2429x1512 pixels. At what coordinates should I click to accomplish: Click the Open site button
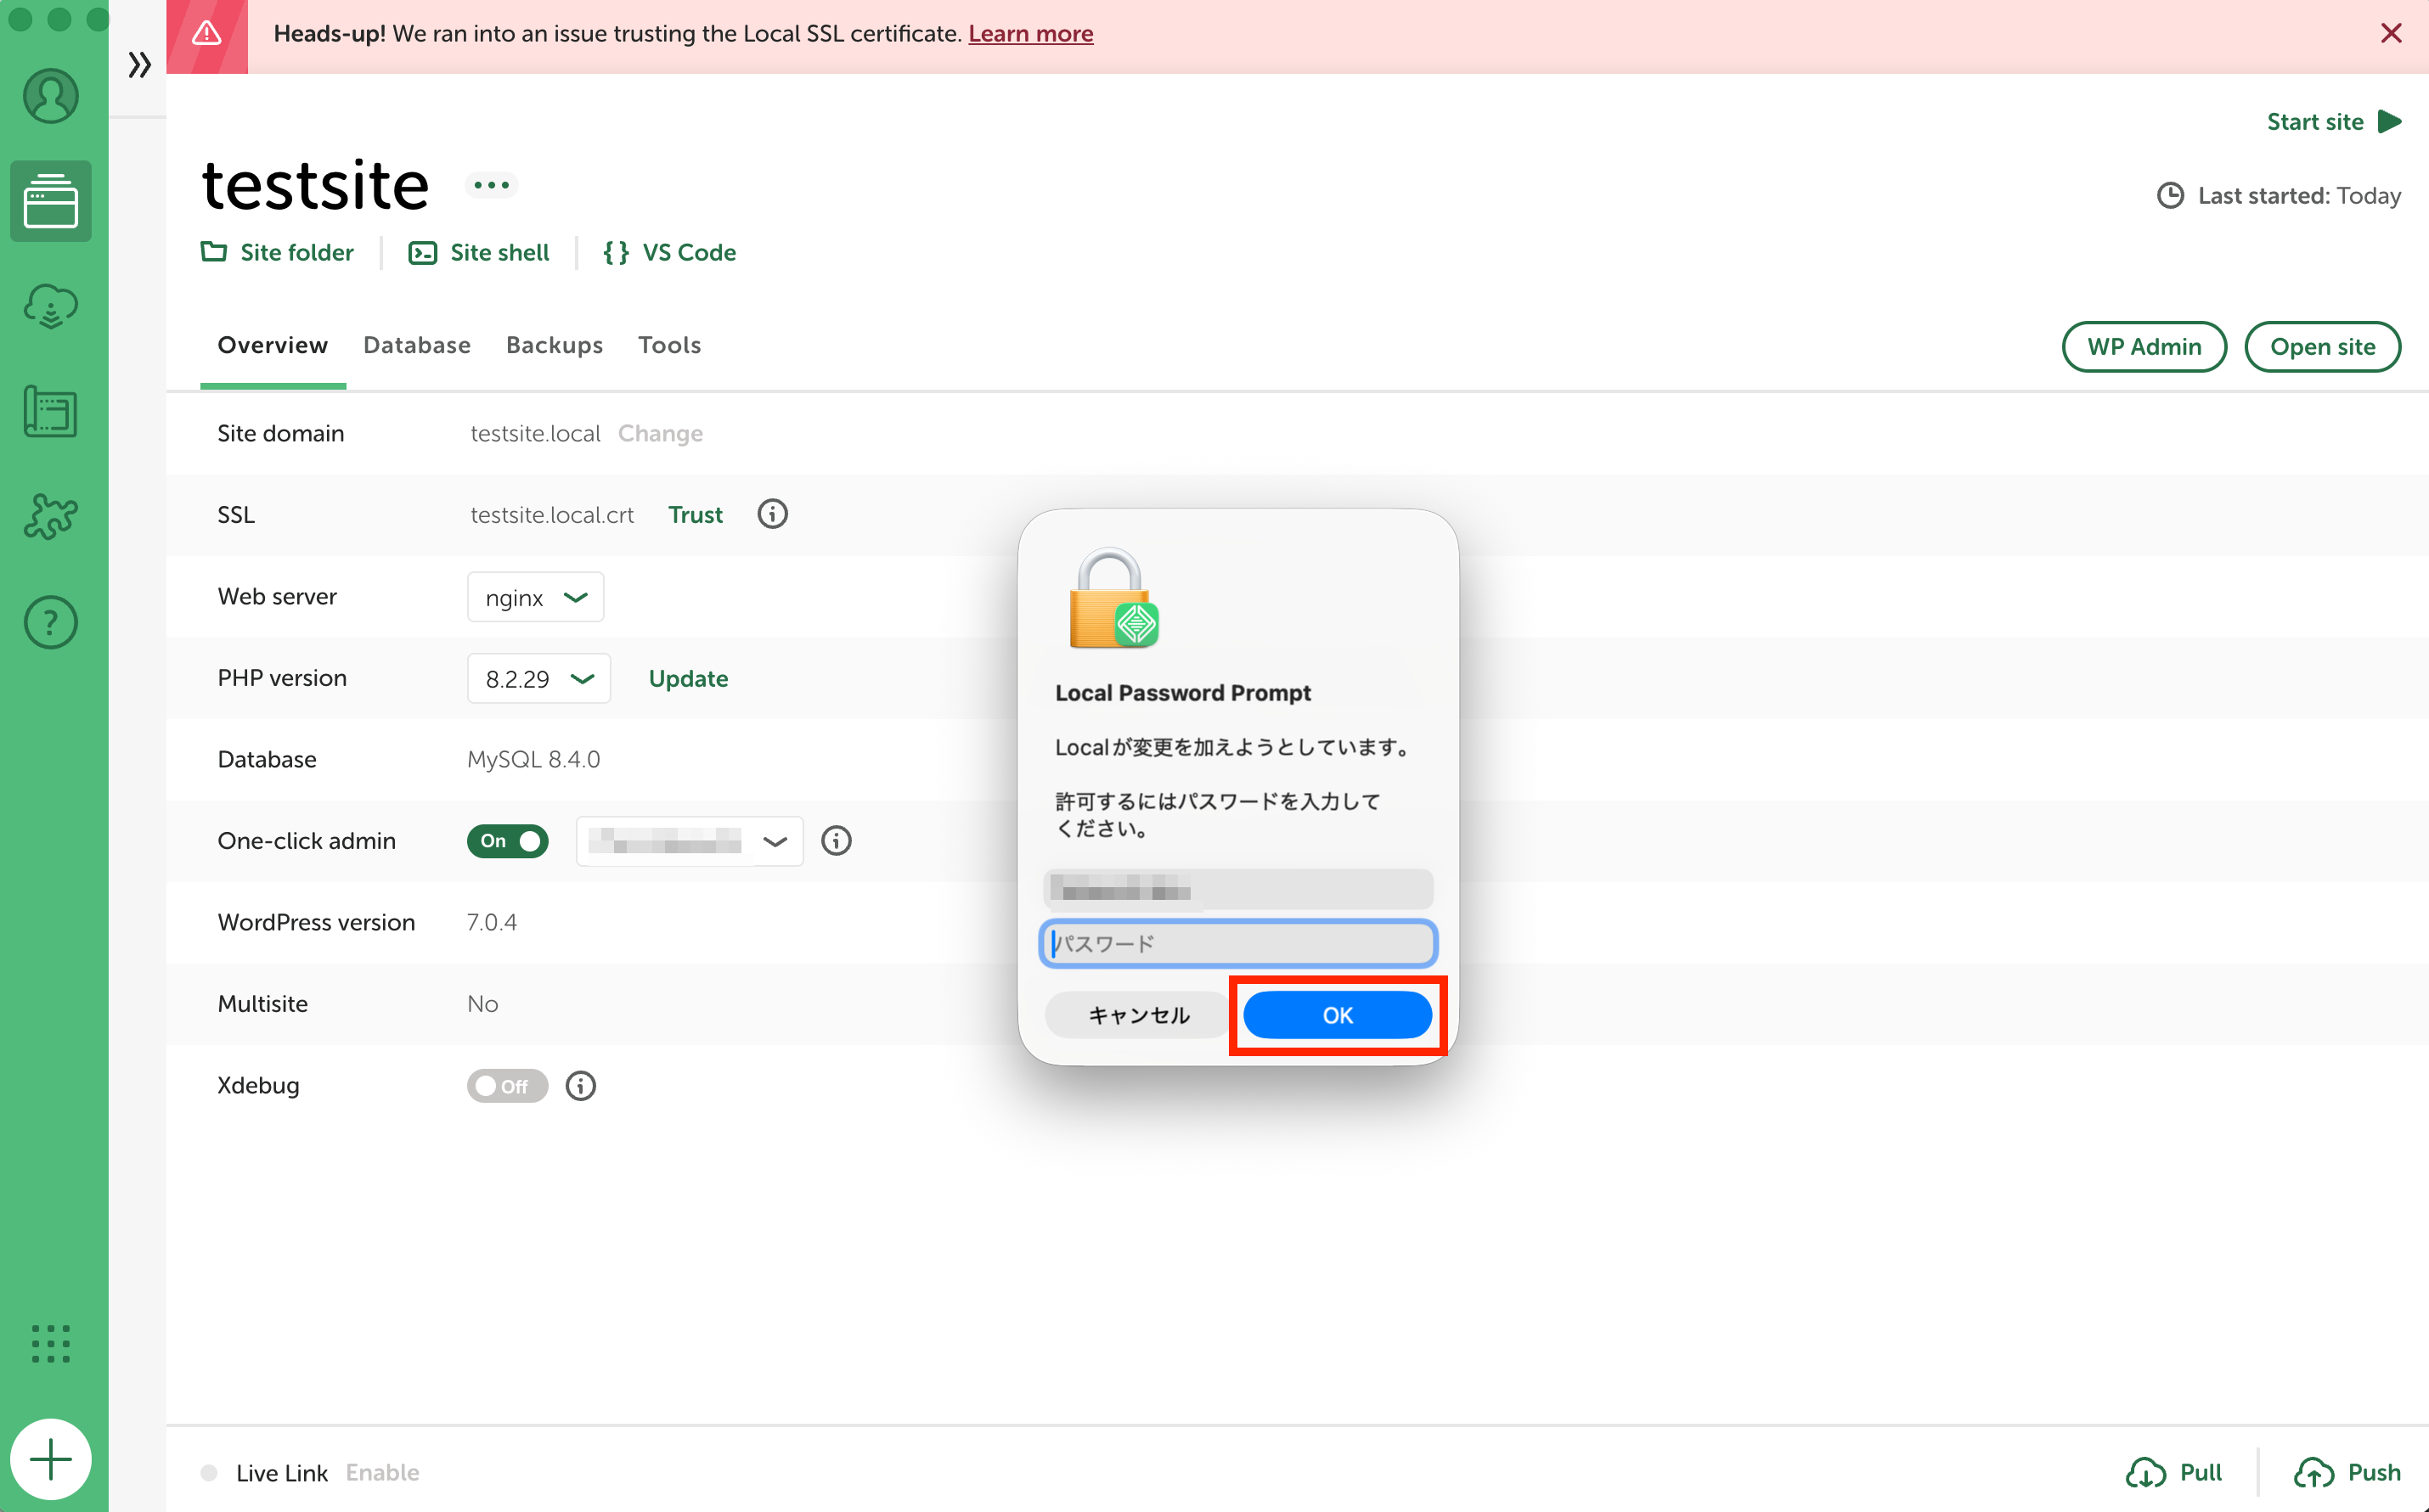click(2322, 346)
